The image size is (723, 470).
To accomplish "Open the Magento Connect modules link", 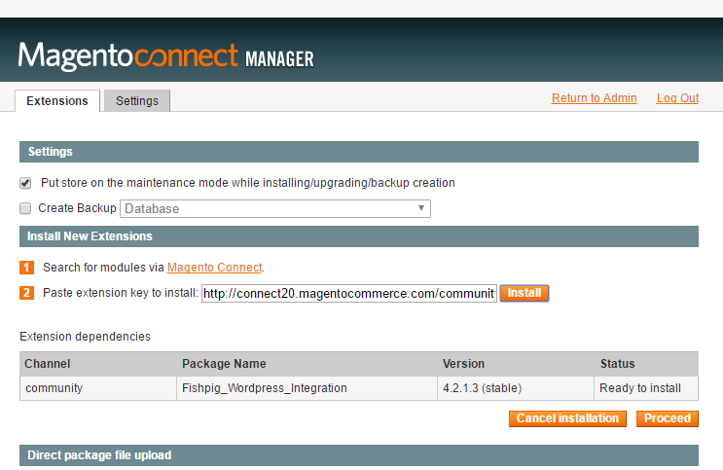I will (x=214, y=268).
